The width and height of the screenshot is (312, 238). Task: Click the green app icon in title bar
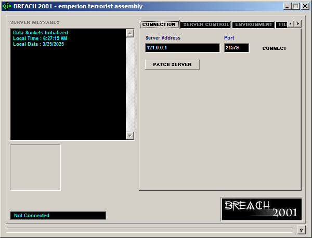point(7,6)
